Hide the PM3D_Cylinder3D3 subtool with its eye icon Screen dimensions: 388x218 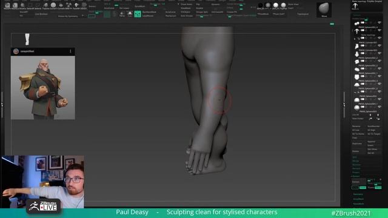[379, 46]
